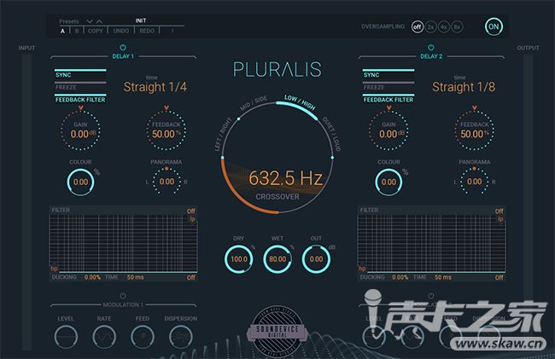Image resolution: width=555 pixels, height=359 pixels.
Task: Toggle SYNC in Delay 1
Action: [80, 75]
